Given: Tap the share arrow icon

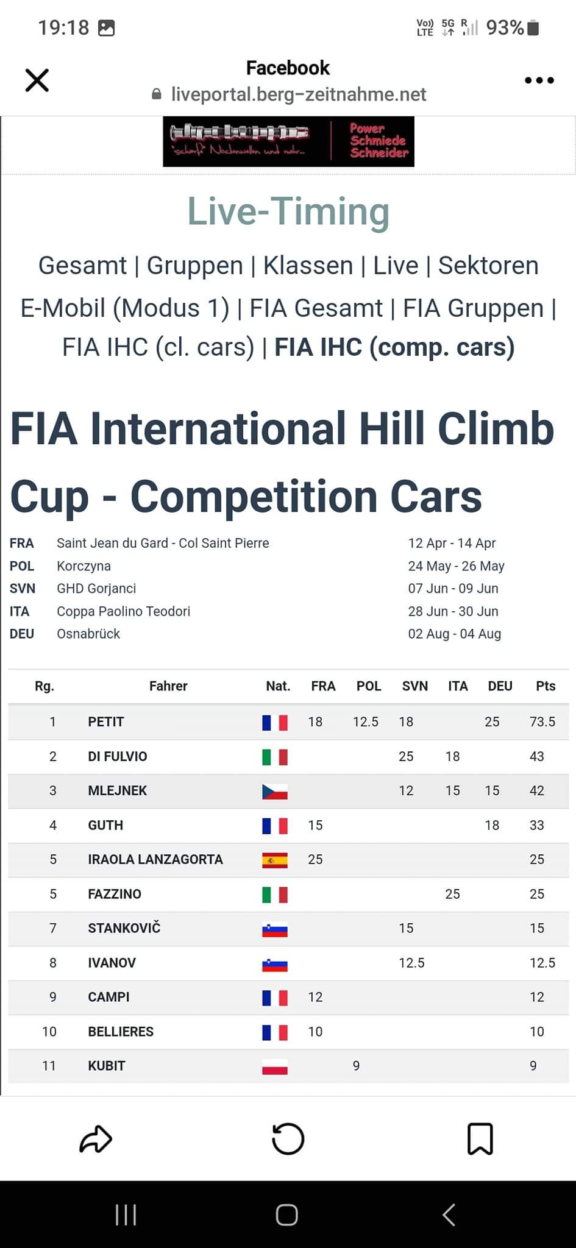Looking at the screenshot, I should coord(96,1138).
